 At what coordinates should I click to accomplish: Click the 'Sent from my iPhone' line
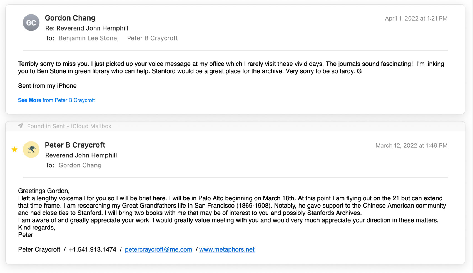[47, 86]
